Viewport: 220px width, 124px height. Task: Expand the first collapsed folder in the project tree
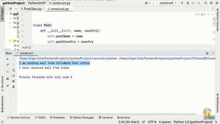(x=10, y=18)
